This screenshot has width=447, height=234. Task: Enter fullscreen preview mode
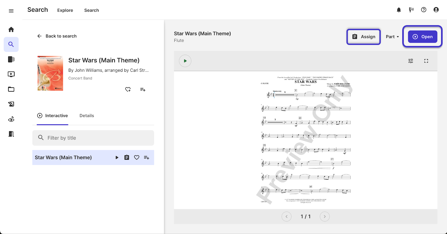pyautogui.click(x=426, y=61)
